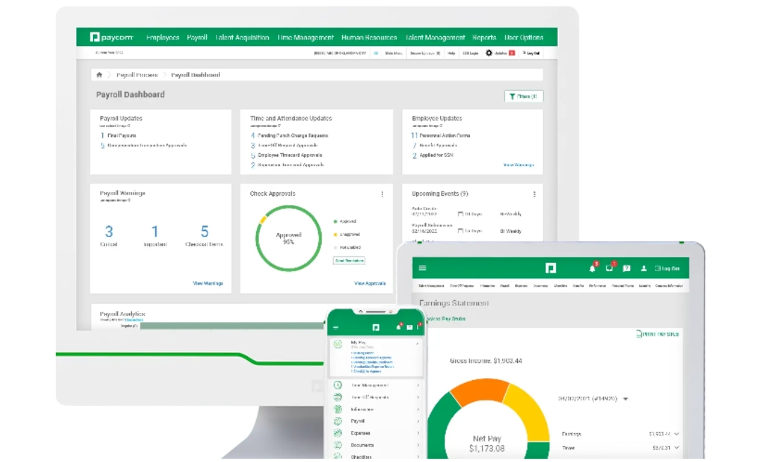The height and width of the screenshot is (462, 762).
Task: Open tablet hamburger menu icon
Action: click(423, 268)
